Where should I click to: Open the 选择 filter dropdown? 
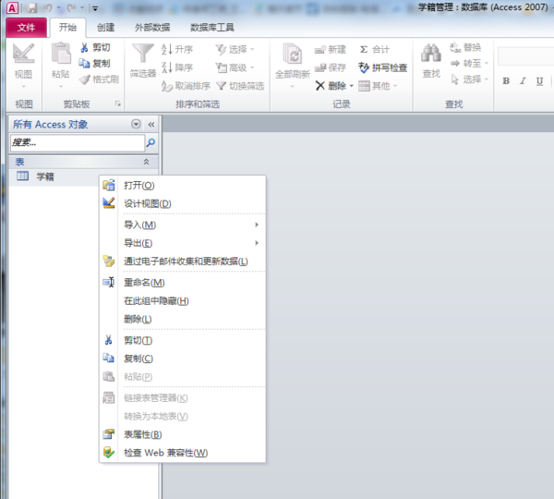pos(235,49)
